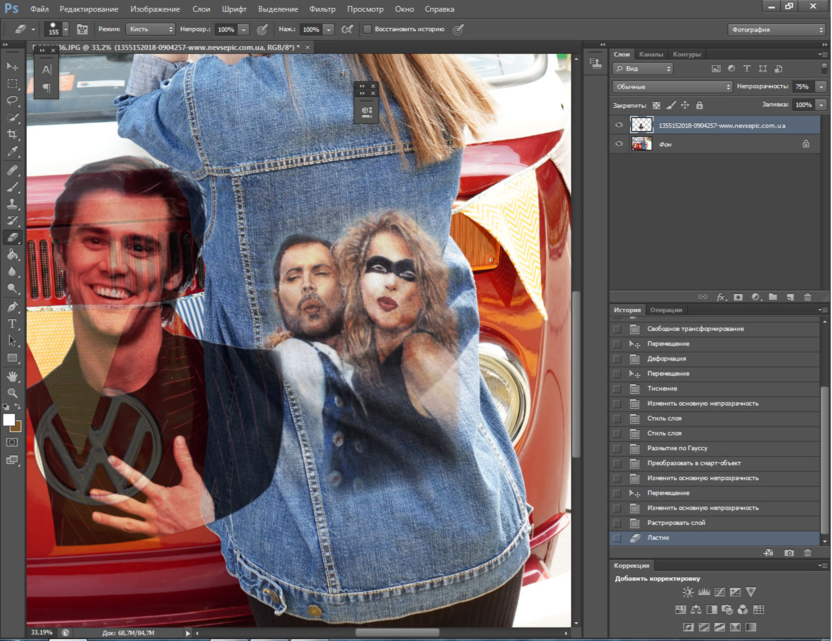Select the Crop tool in the toolbar

(12, 134)
